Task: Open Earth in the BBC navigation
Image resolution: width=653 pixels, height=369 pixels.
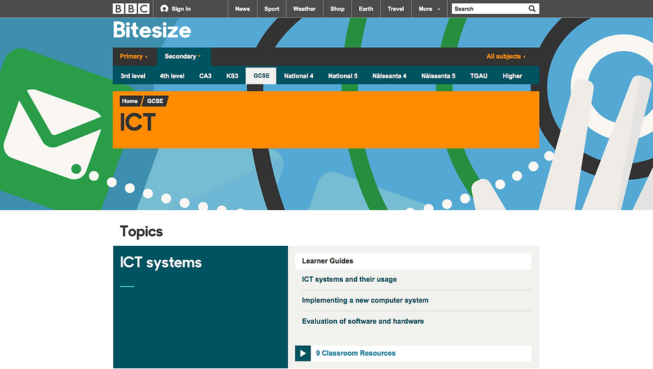Action: 366,9
